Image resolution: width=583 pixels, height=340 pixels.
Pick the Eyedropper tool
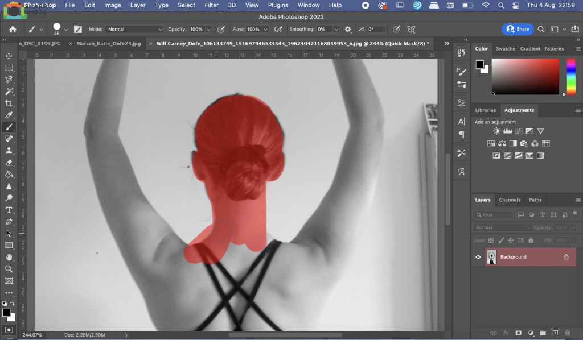9,115
